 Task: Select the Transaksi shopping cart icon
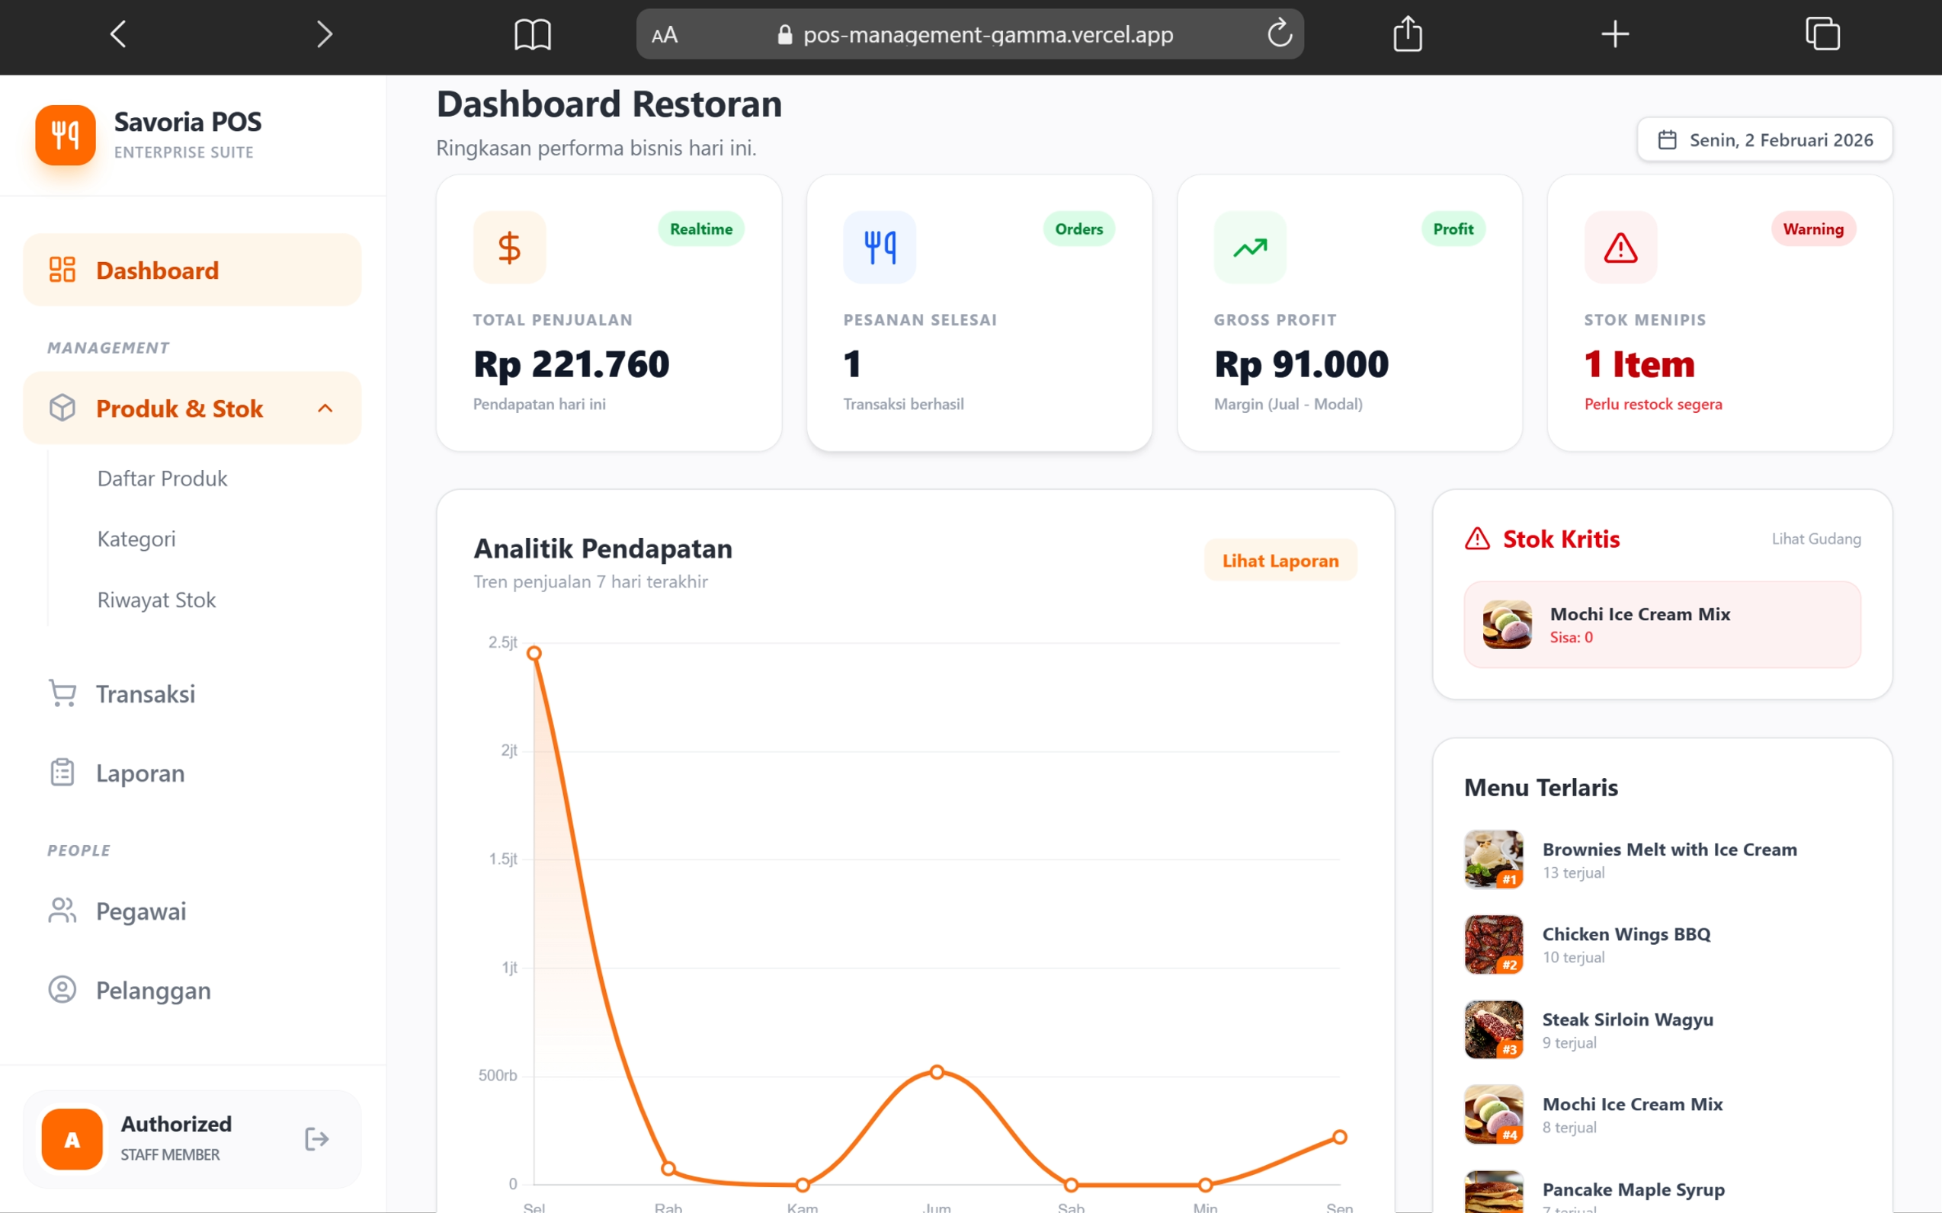(x=62, y=693)
